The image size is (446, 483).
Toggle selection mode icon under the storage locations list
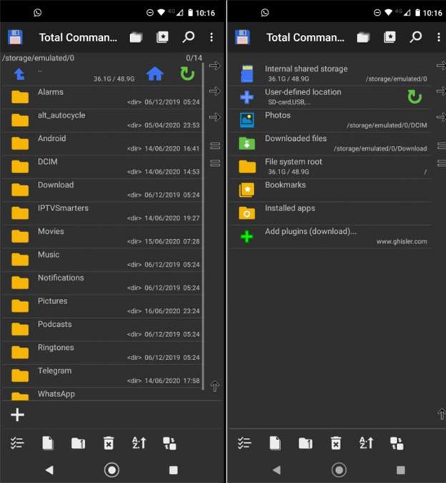click(244, 443)
